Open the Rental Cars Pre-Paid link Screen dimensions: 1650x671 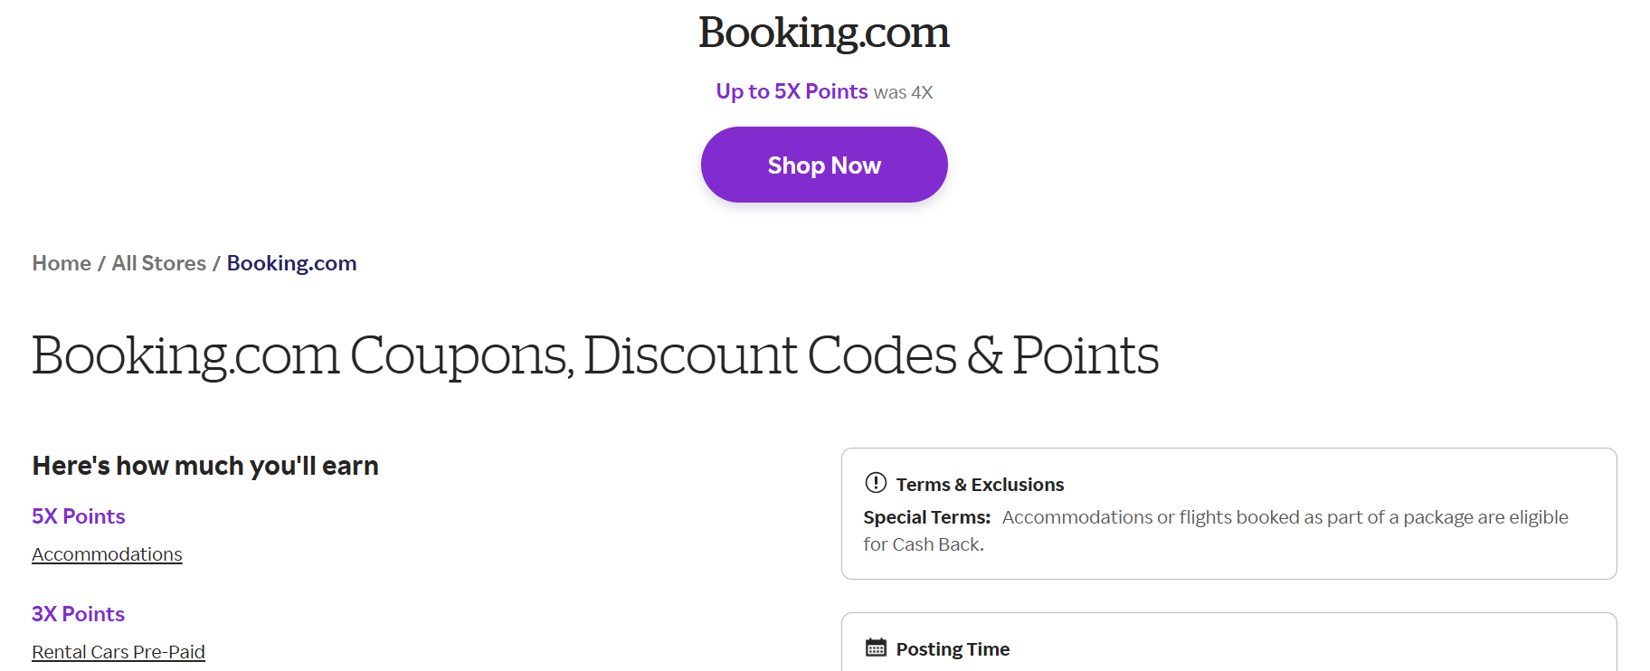[118, 651]
